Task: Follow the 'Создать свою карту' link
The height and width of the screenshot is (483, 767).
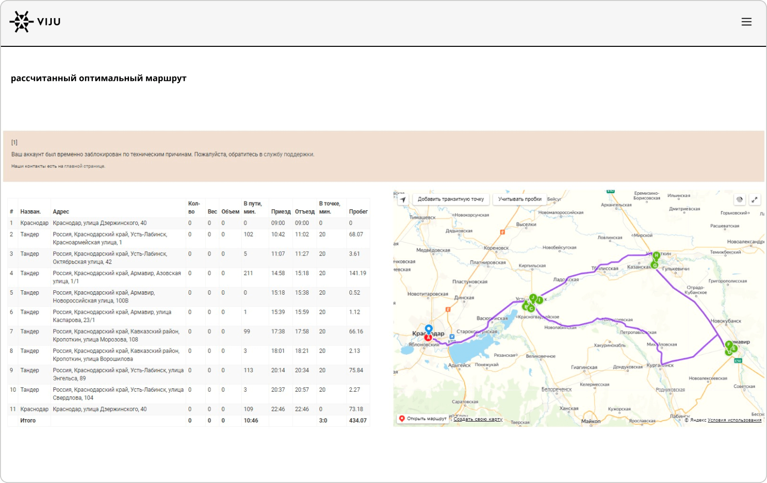Action: pyautogui.click(x=478, y=419)
